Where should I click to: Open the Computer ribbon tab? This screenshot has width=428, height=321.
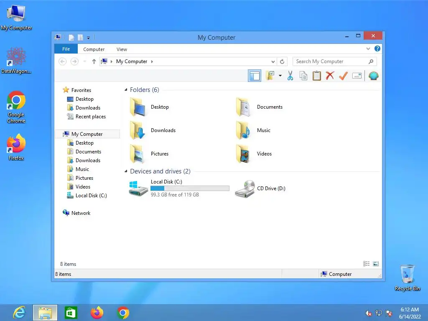coord(94,49)
